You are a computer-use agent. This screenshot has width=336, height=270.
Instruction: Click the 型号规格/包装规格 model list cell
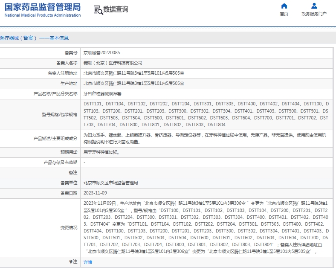click(206, 114)
